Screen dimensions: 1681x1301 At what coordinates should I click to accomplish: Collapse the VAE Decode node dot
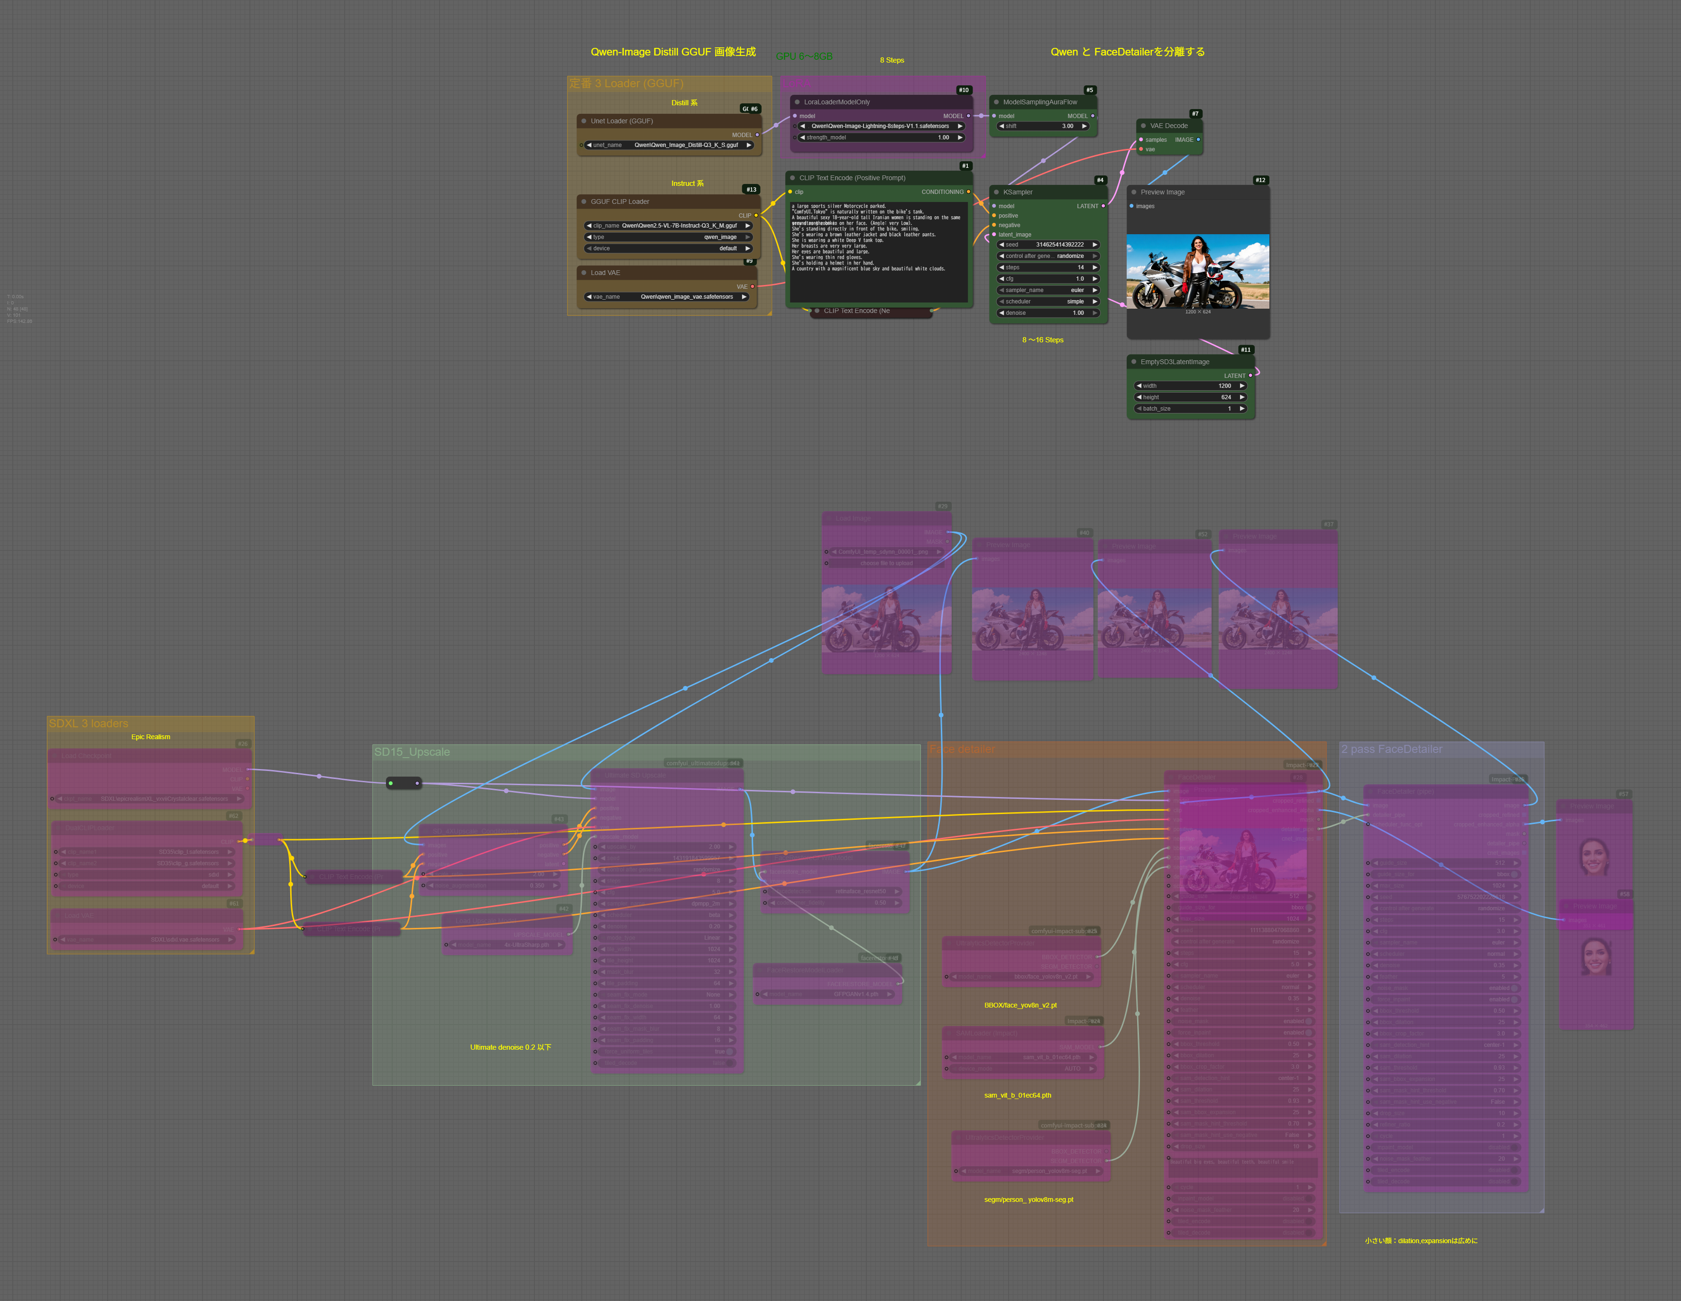(1143, 126)
